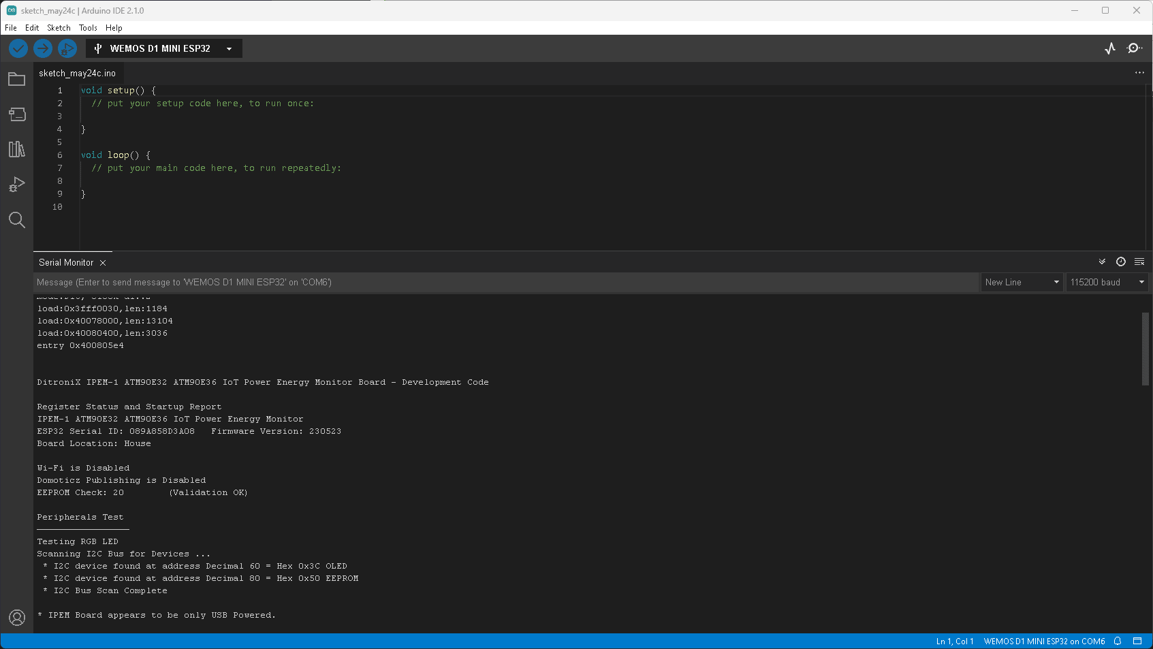Start debugging with the Debug button
1153x649 pixels.
point(67,48)
